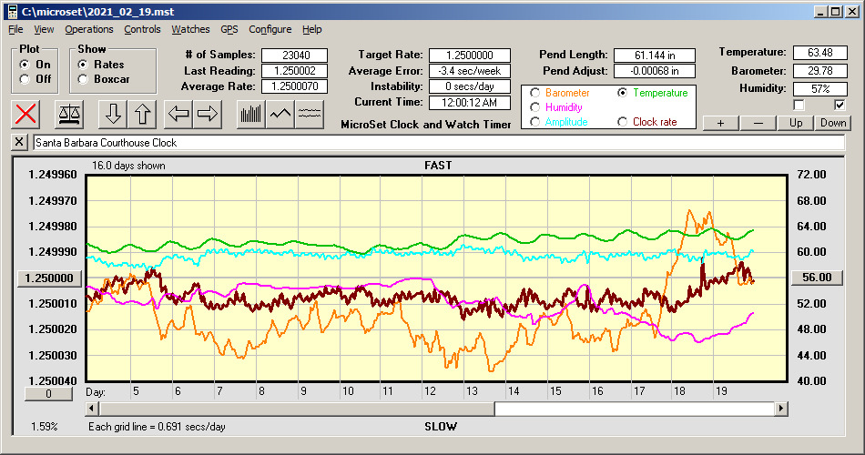The width and height of the screenshot is (865, 455).
Task: Click the Average Rate value field
Action: click(x=295, y=86)
